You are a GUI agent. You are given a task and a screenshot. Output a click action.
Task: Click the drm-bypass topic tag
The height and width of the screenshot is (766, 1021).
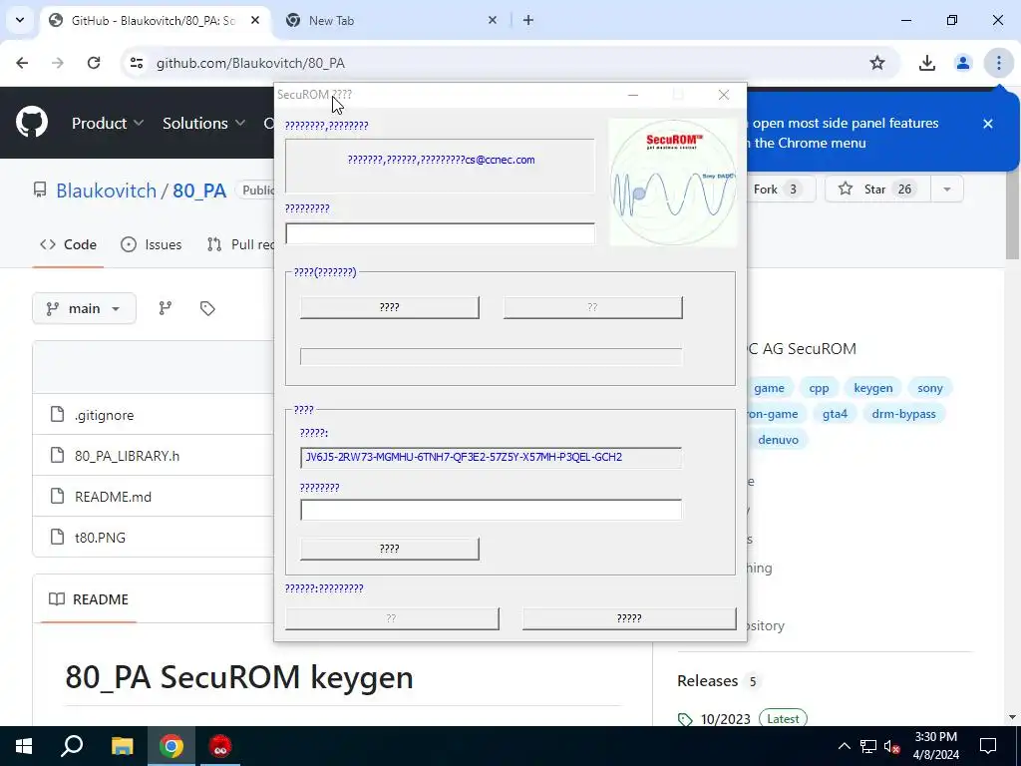(x=903, y=414)
